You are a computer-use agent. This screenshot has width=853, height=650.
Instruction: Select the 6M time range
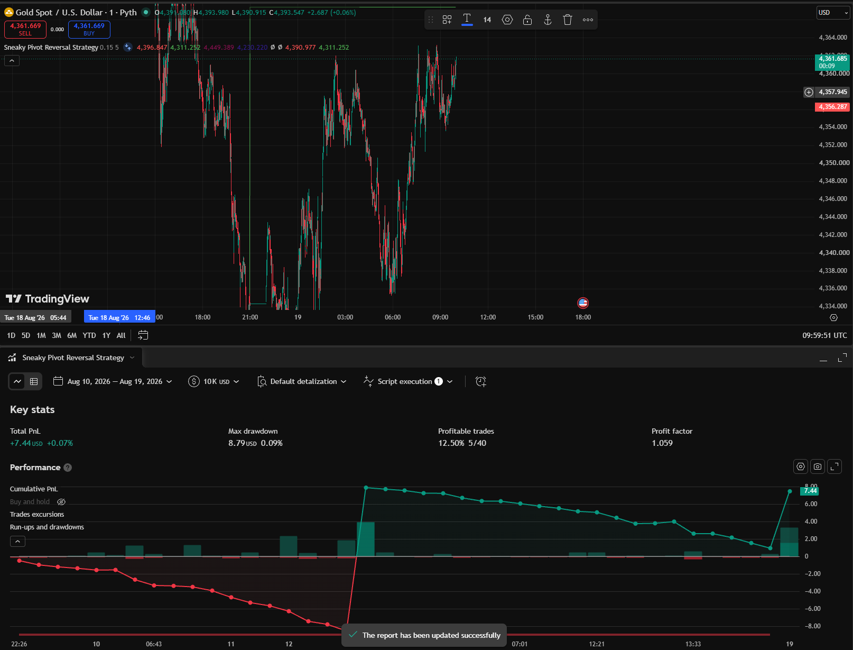[72, 335]
